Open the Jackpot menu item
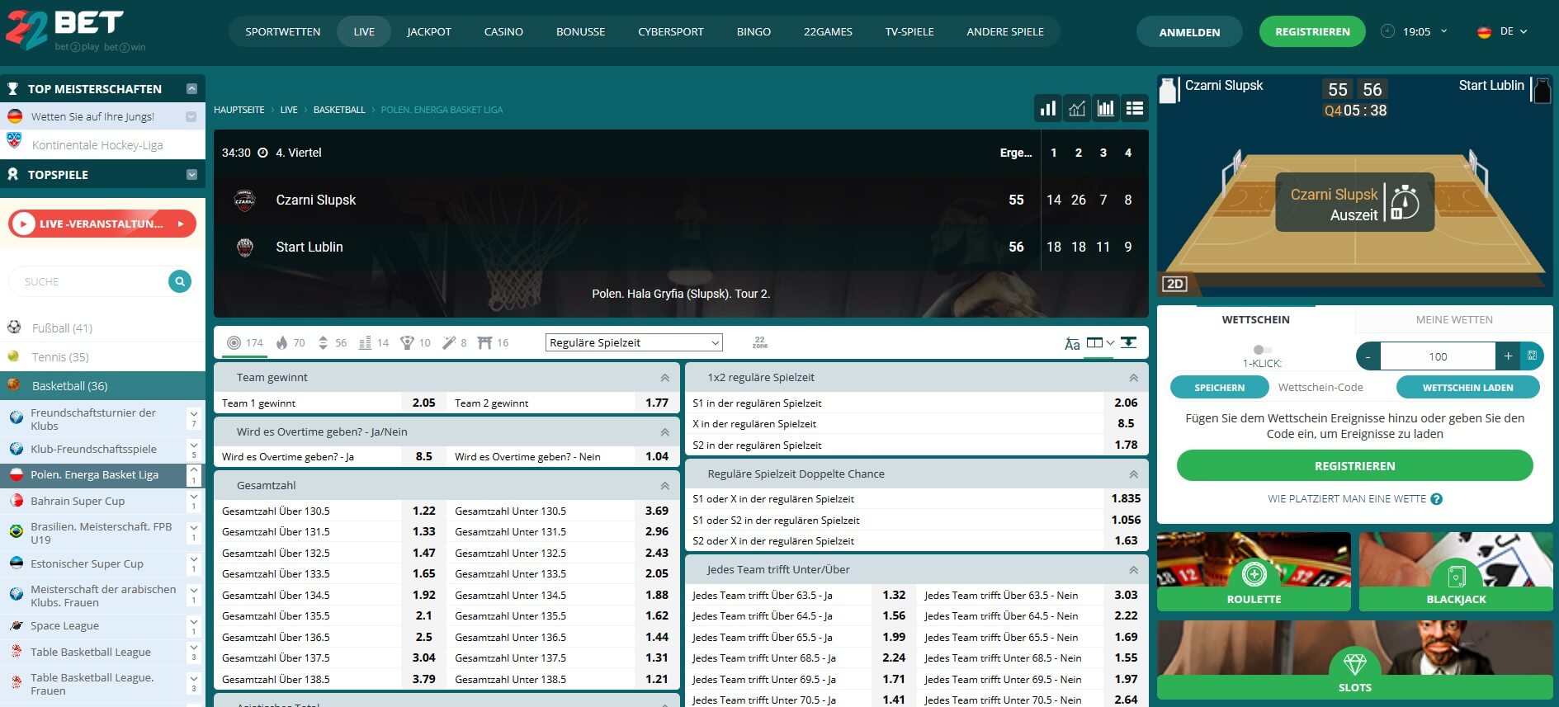This screenshot has height=707, width=1559. pyautogui.click(x=429, y=31)
